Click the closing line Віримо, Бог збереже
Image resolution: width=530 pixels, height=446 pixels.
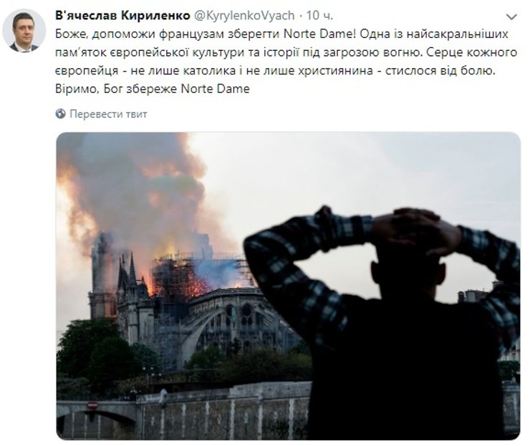click(152, 89)
